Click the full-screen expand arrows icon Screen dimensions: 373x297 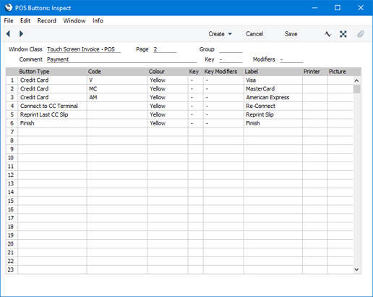pyautogui.click(x=343, y=34)
